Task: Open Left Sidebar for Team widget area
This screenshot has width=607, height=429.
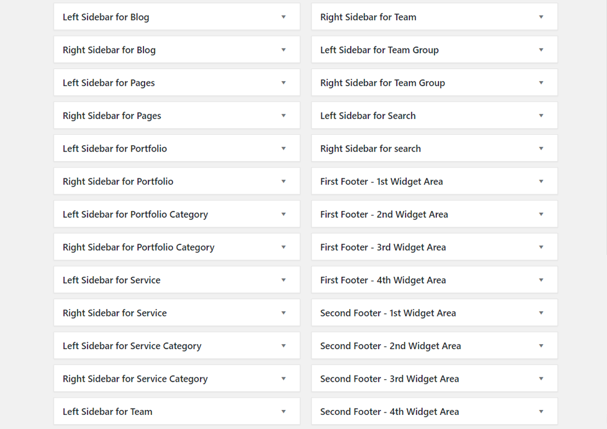Action: tap(283, 412)
